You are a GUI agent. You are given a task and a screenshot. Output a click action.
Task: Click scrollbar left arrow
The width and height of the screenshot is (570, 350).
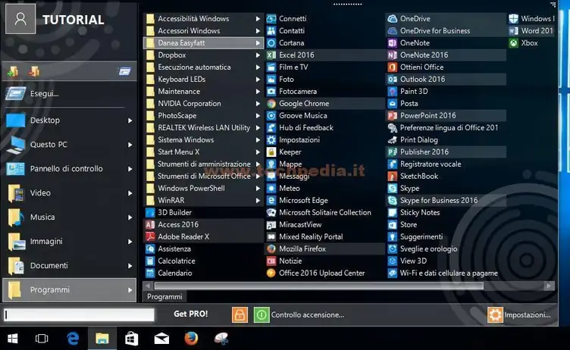coord(148,286)
